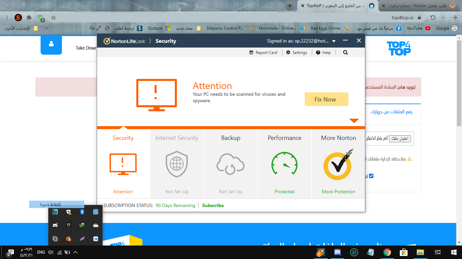
Task: Switch to the Top4toP Chrome tab
Action: (x=338, y=6)
